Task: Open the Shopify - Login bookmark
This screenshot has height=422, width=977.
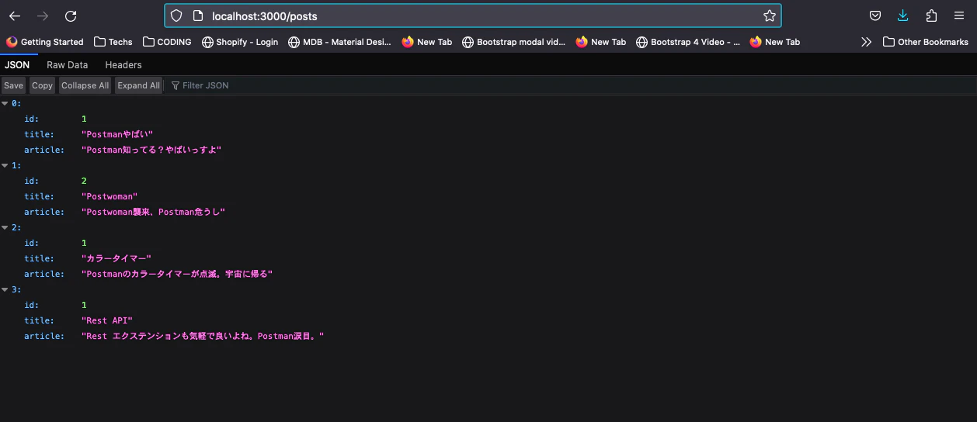Action: click(240, 42)
